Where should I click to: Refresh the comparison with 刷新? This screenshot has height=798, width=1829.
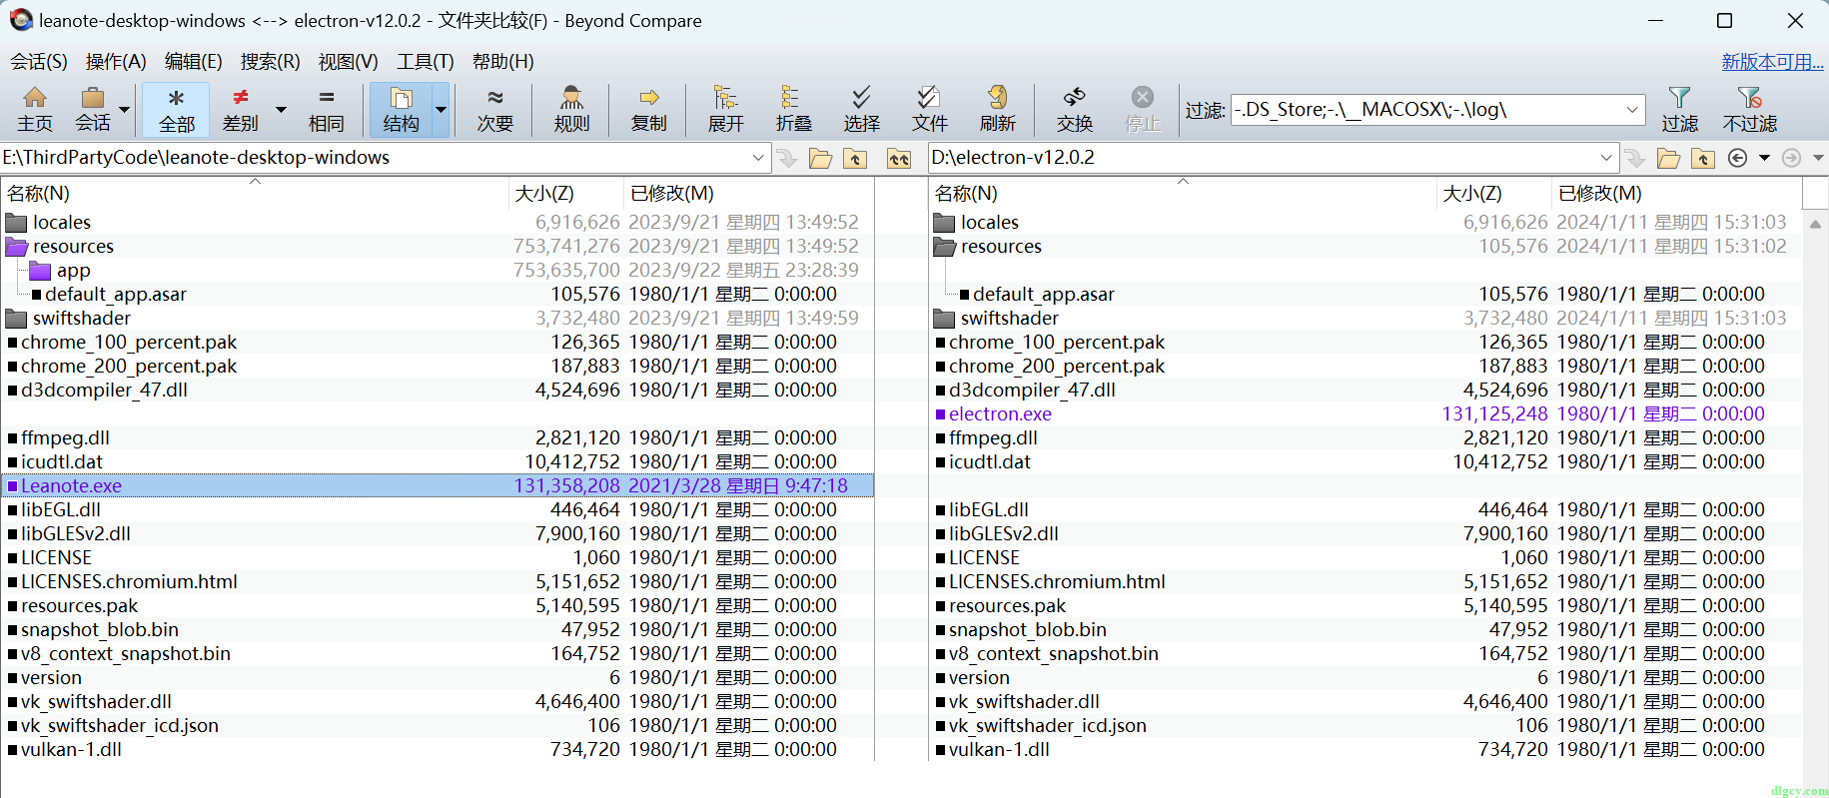[997, 110]
